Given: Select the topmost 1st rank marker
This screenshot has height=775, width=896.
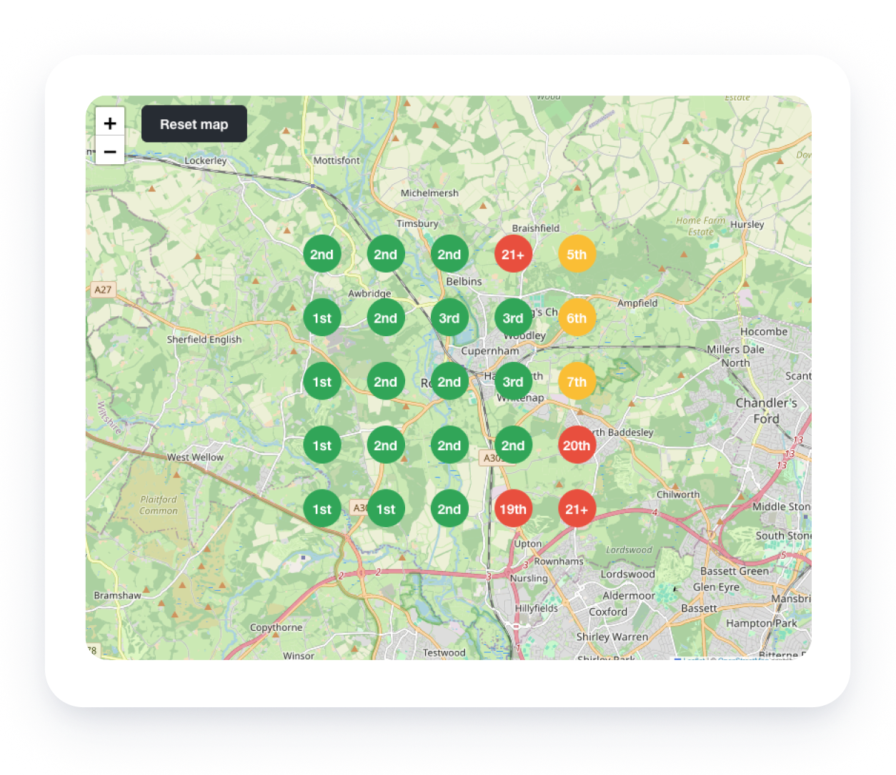Looking at the screenshot, I should [x=322, y=318].
